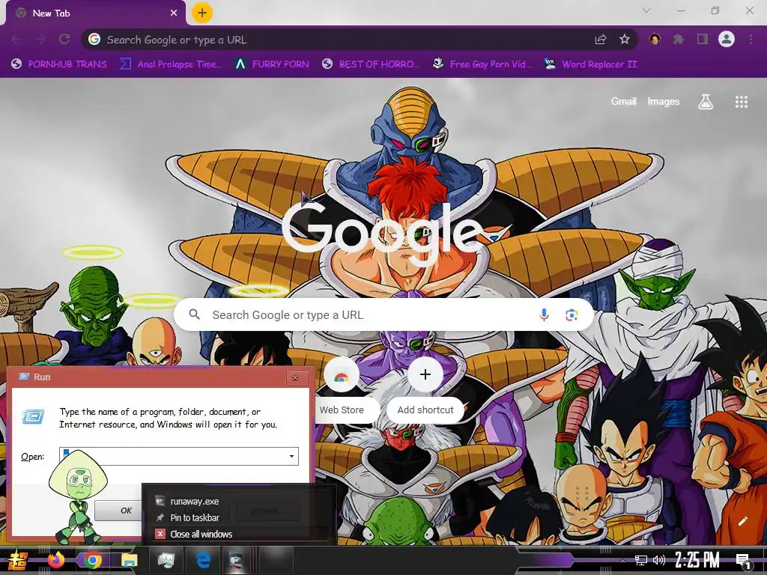Go back with the back arrow
Viewport: 767px width, 575px height.
coord(16,40)
